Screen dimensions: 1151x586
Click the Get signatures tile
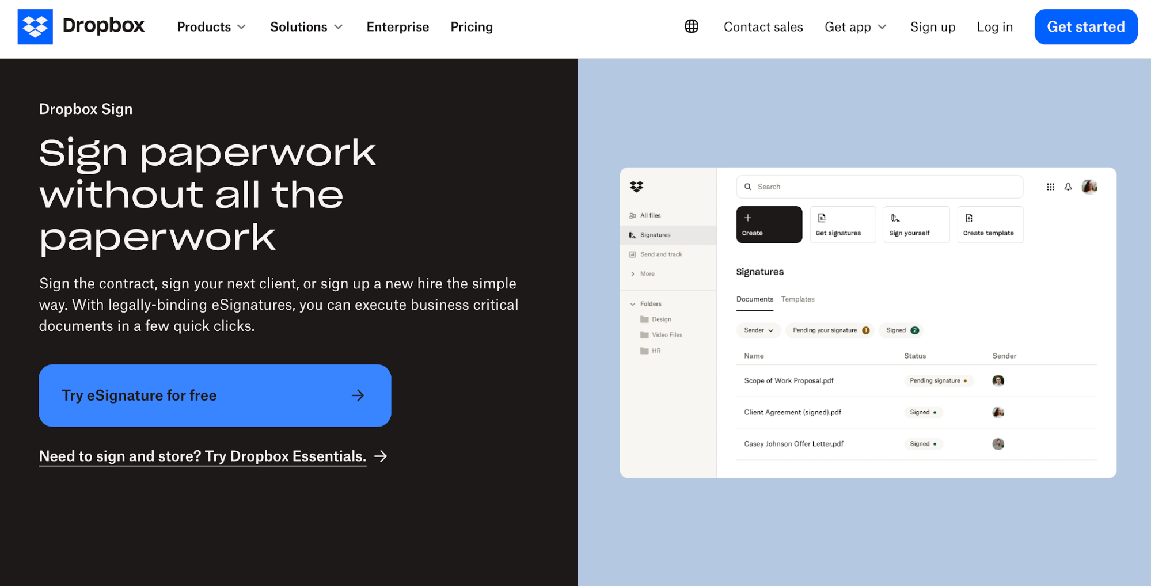click(843, 224)
